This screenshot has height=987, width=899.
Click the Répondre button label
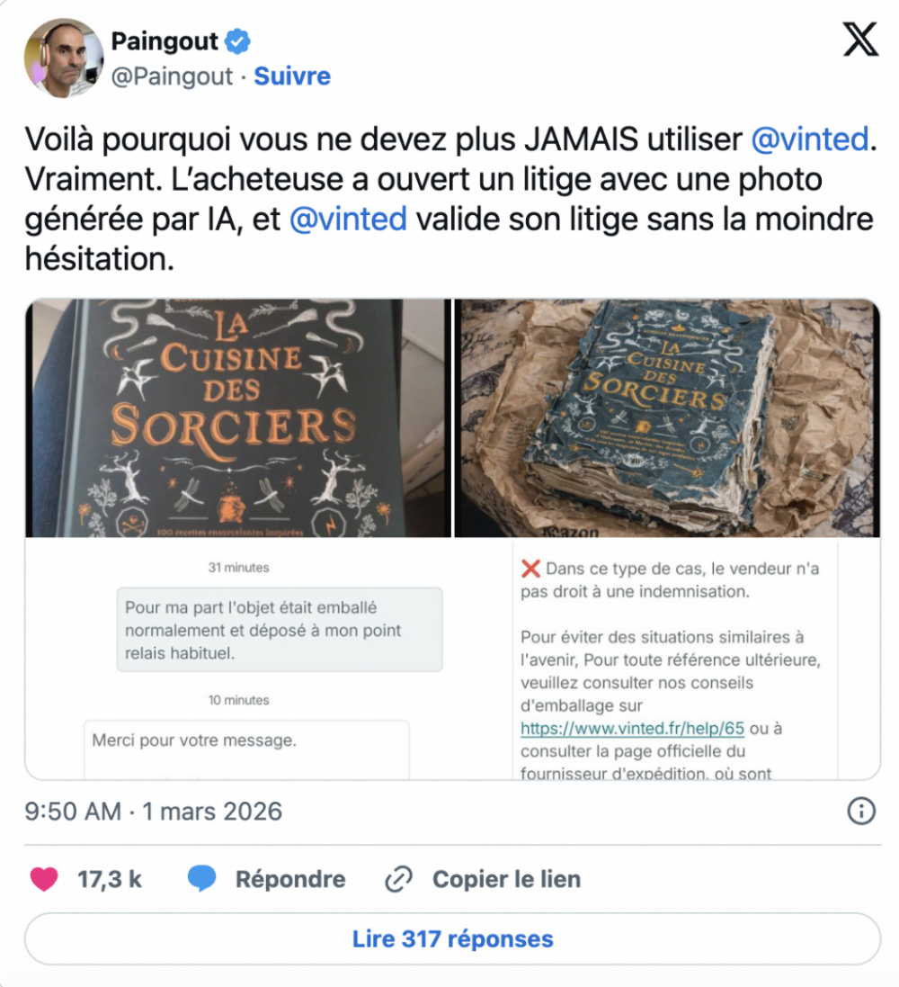290,879
